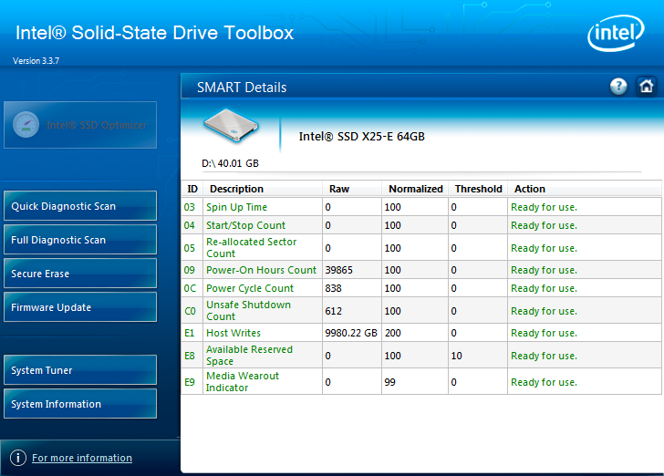Click the normalized value 200
The width and height of the screenshot is (664, 476).
(392, 333)
